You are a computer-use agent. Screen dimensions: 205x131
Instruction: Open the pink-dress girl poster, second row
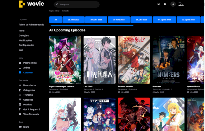[x=65, y=114]
